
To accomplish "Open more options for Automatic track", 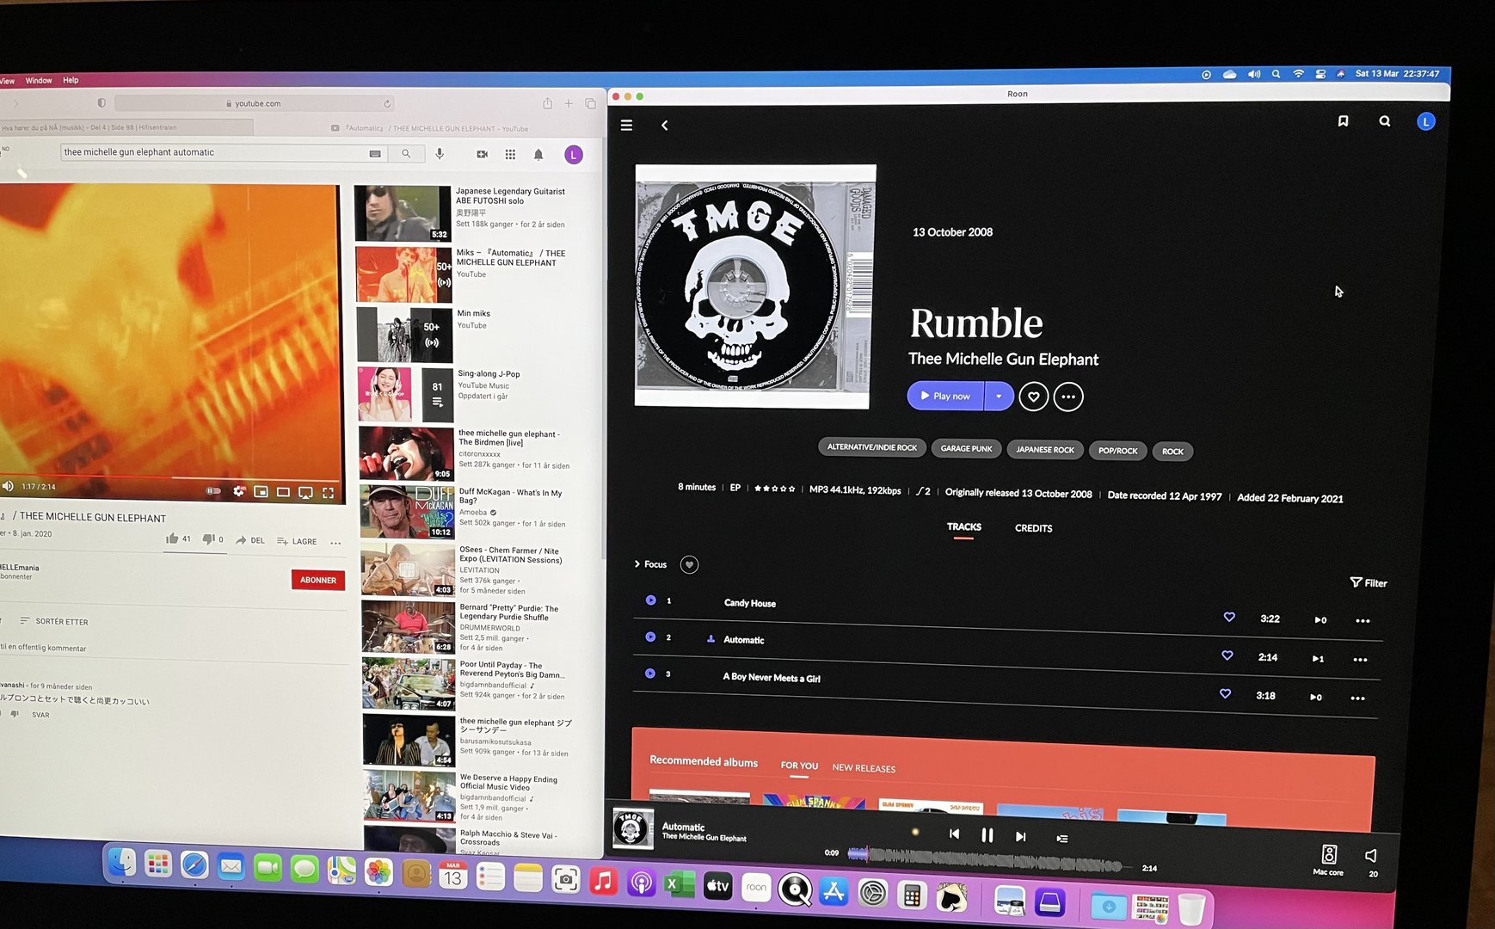I will [1360, 660].
